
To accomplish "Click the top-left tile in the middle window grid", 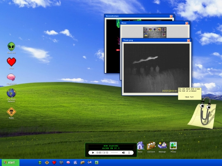I will click(x=146, y=30).
